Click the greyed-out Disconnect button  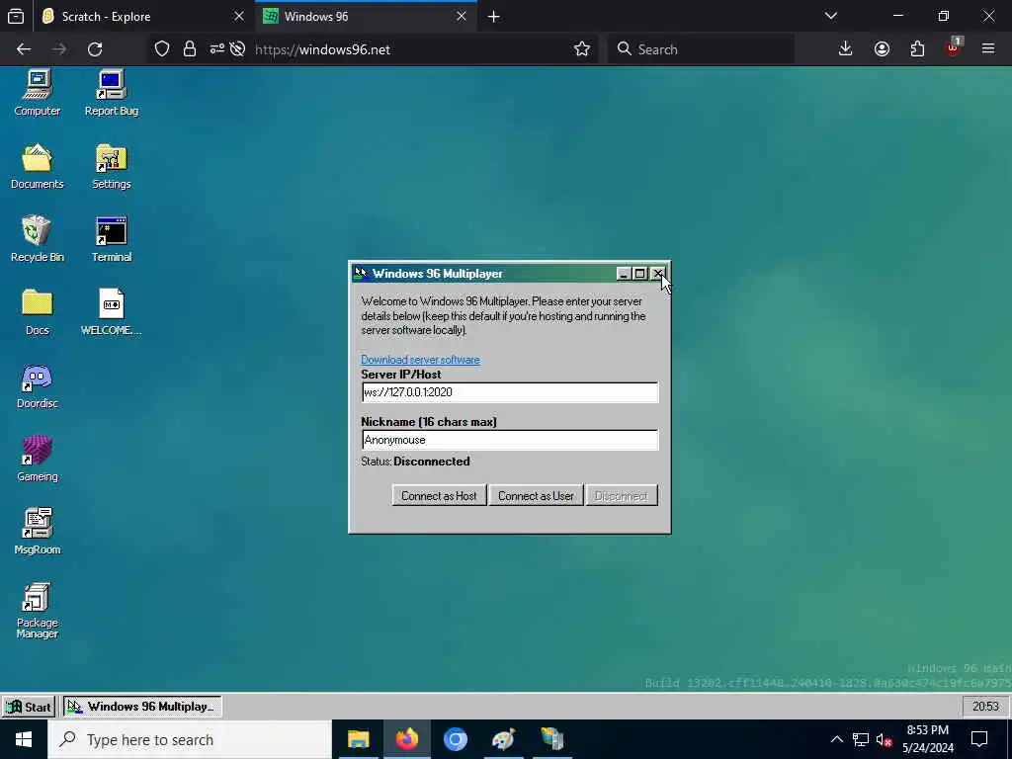621,496
